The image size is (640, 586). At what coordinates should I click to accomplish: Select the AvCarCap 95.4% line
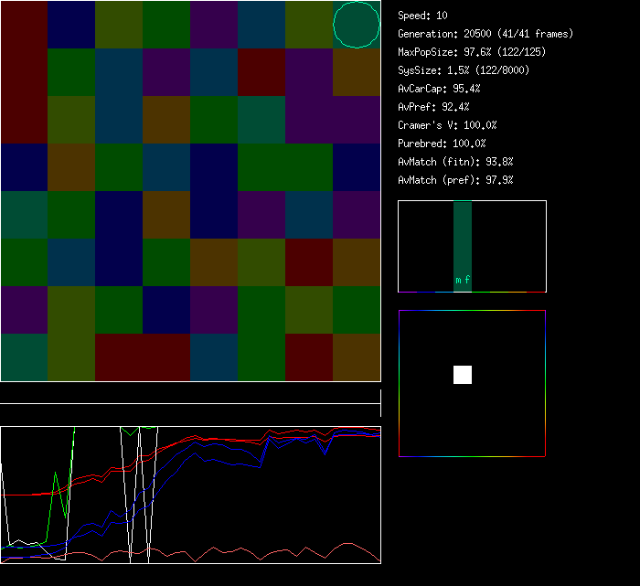tap(439, 89)
